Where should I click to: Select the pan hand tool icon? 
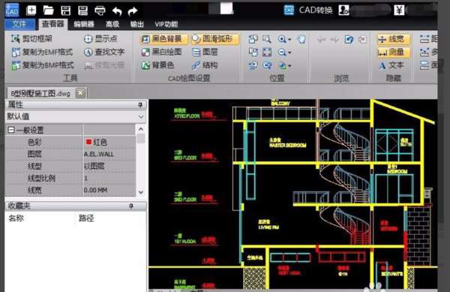[301, 39]
